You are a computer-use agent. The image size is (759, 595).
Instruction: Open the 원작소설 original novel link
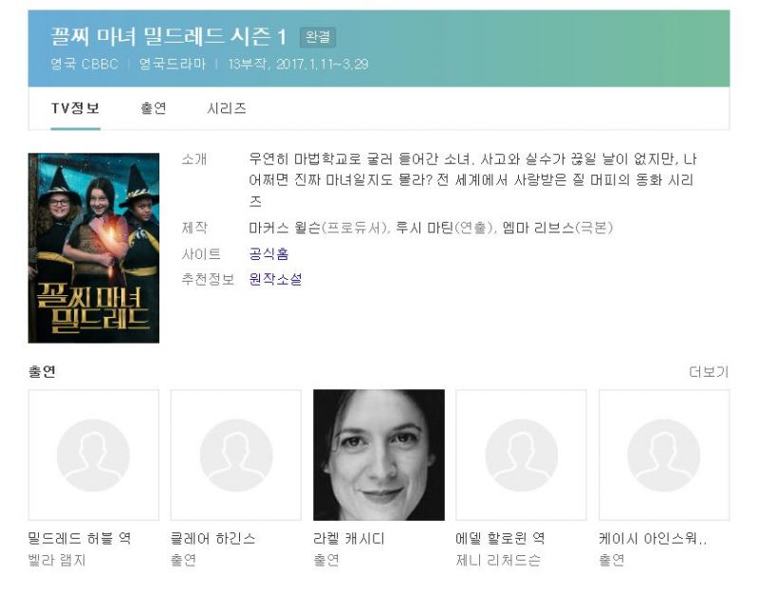tap(275, 279)
